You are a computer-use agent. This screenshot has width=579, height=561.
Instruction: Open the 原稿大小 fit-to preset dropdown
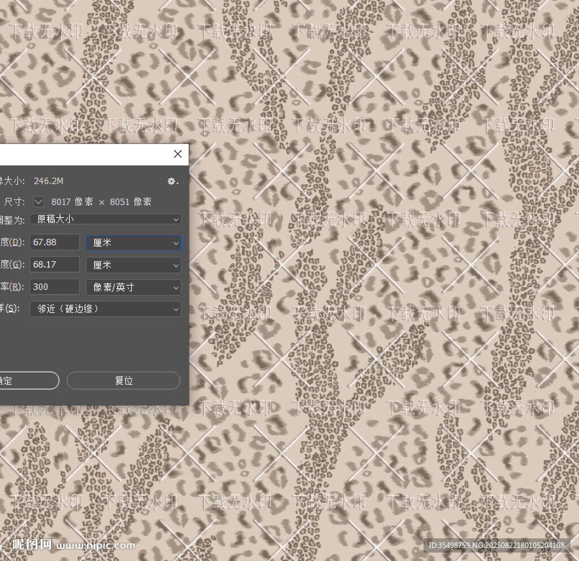(x=105, y=219)
